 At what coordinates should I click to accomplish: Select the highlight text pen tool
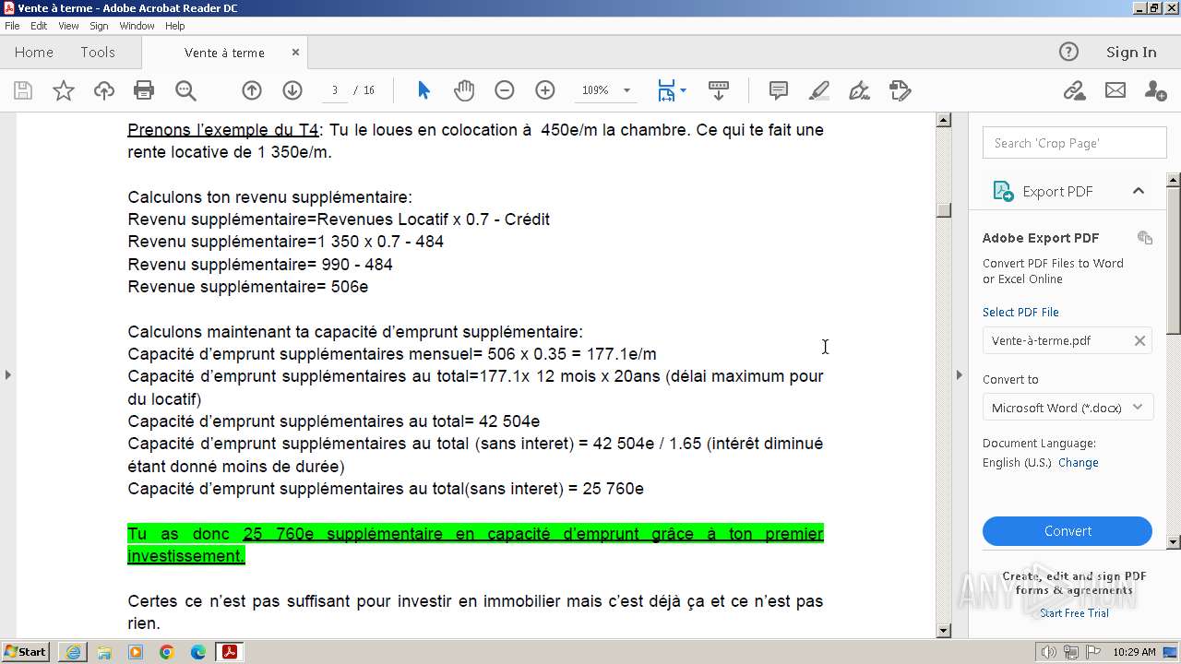(x=819, y=90)
